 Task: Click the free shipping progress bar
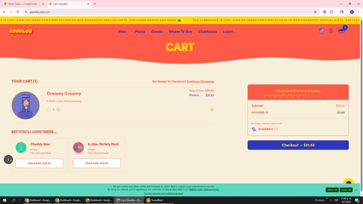point(298,95)
